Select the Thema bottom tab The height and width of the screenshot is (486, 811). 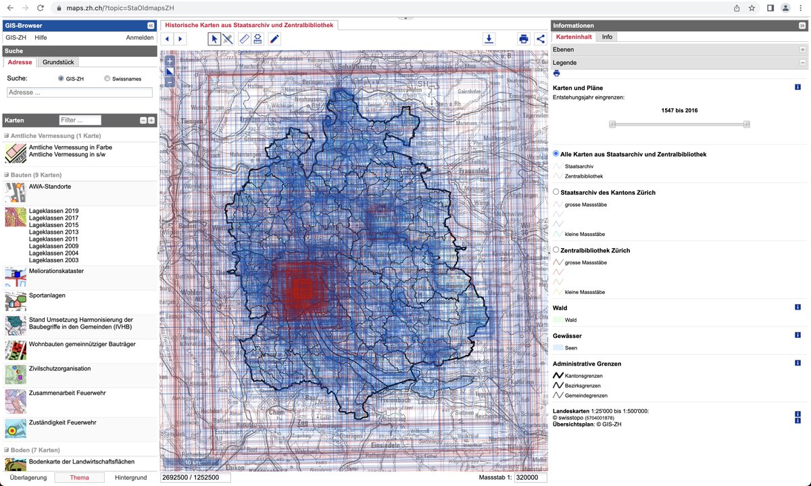tap(79, 477)
